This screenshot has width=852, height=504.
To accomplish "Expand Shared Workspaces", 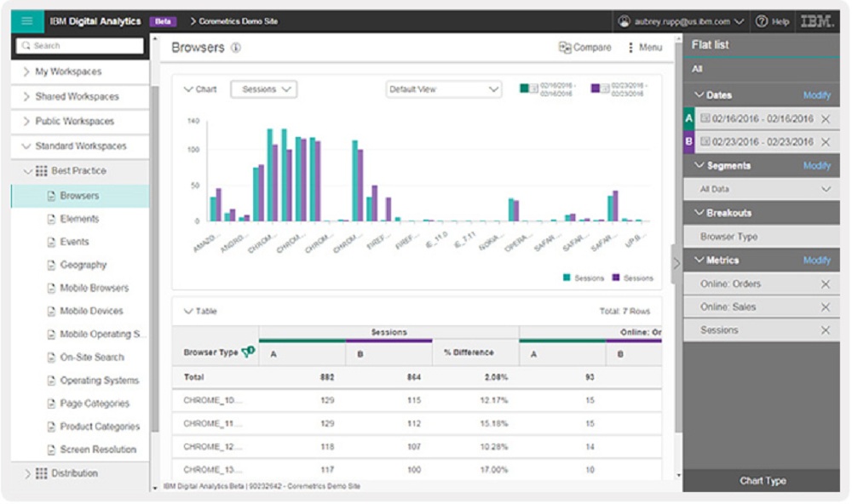I will tap(26, 97).
